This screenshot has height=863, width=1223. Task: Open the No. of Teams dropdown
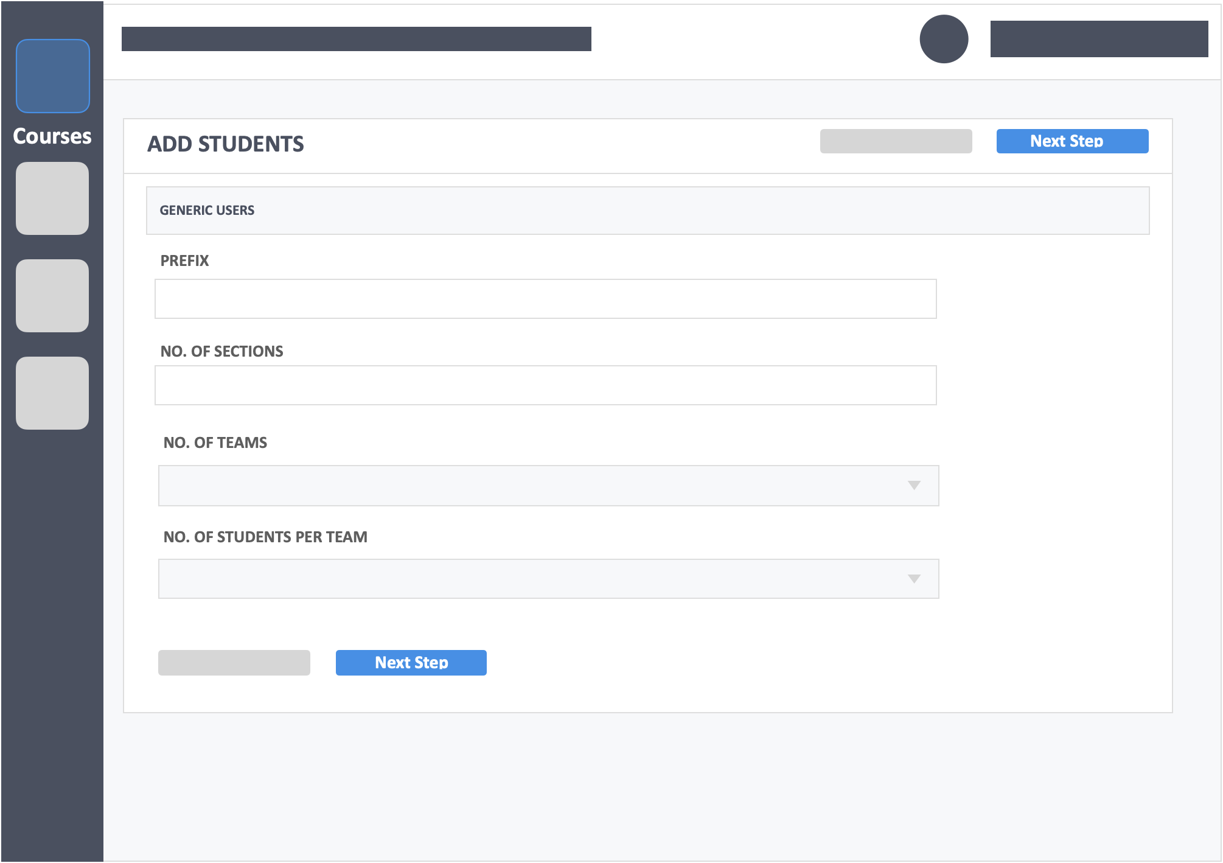click(x=548, y=486)
